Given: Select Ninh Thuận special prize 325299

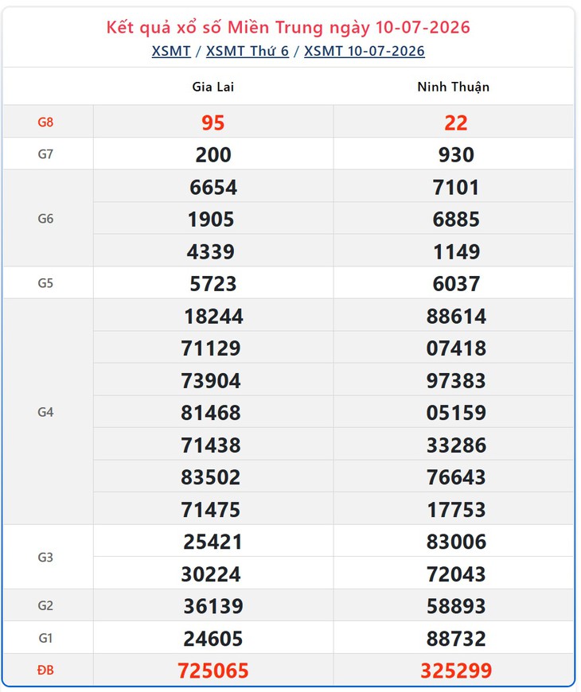Looking at the screenshot, I should coord(456,671).
